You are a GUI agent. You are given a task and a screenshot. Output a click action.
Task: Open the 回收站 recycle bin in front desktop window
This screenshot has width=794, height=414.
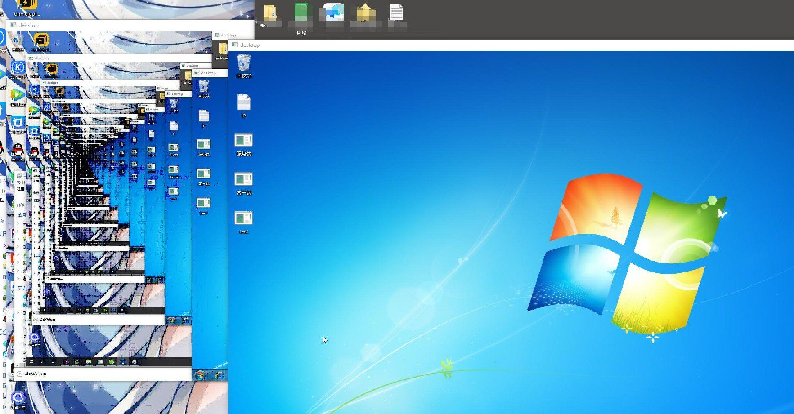(x=243, y=66)
